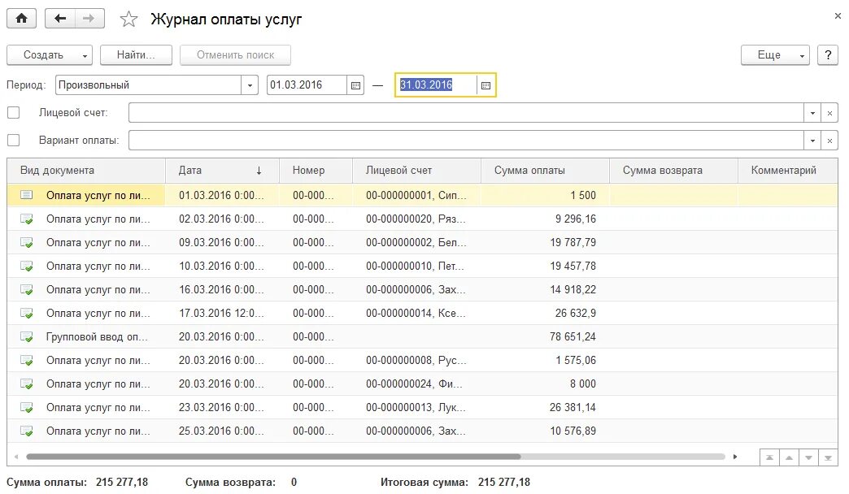
Task: Enable the Вариант оплаты filter checkbox
Action: click(14, 140)
